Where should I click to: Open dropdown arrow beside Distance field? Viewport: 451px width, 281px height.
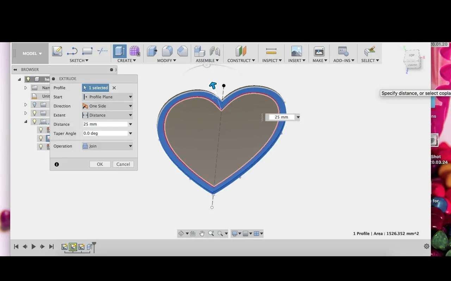130,124
